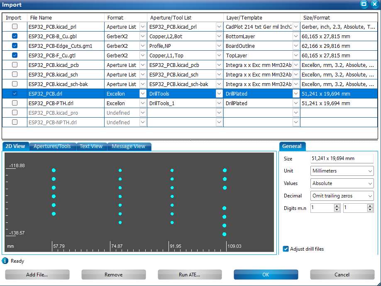
Task: Decrease the first Digits m.n stepper
Action: pos(337,210)
